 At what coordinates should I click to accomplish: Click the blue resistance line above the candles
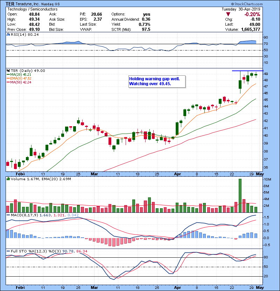click(x=247, y=71)
